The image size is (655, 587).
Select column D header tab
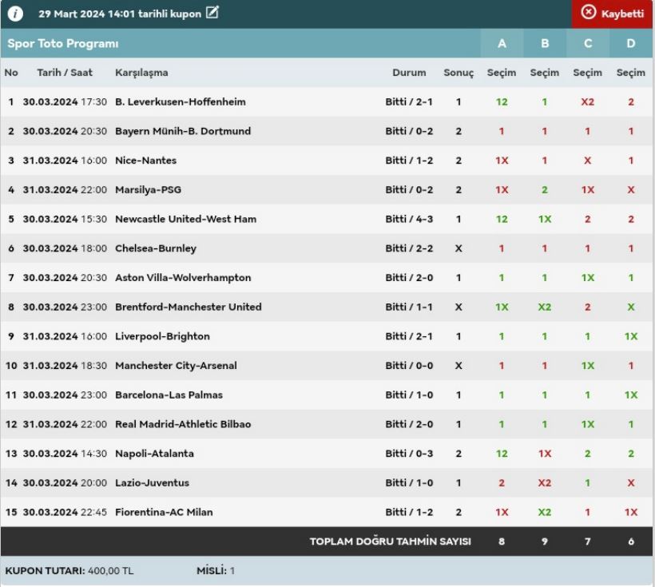click(x=631, y=43)
